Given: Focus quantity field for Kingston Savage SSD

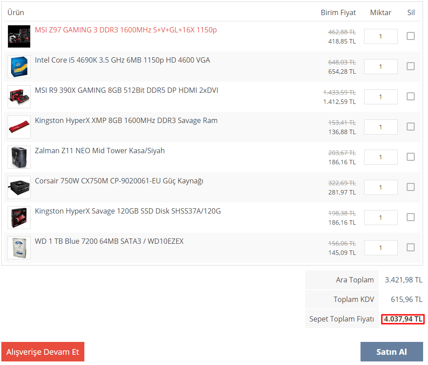Looking at the screenshot, I should [x=381, y=218].
